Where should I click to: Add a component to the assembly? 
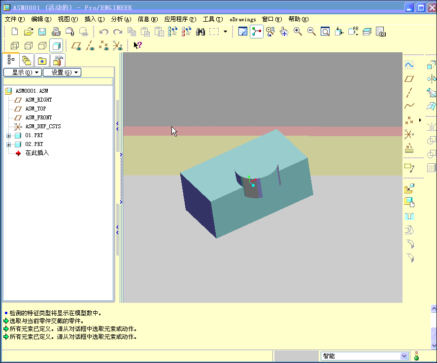[x=409, y=188]
